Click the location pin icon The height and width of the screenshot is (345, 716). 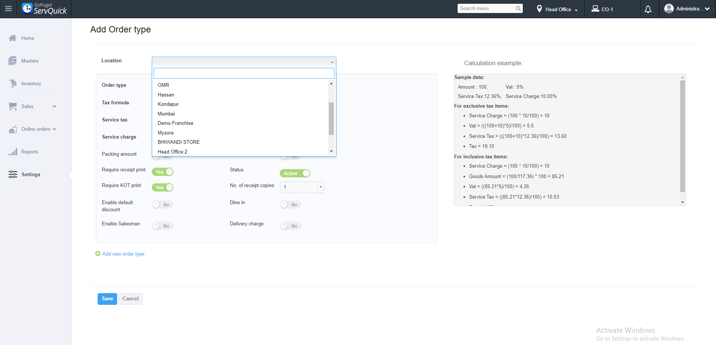[539, 9]
